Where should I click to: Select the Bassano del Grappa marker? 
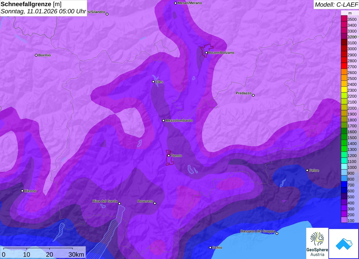tap(277, 233)
